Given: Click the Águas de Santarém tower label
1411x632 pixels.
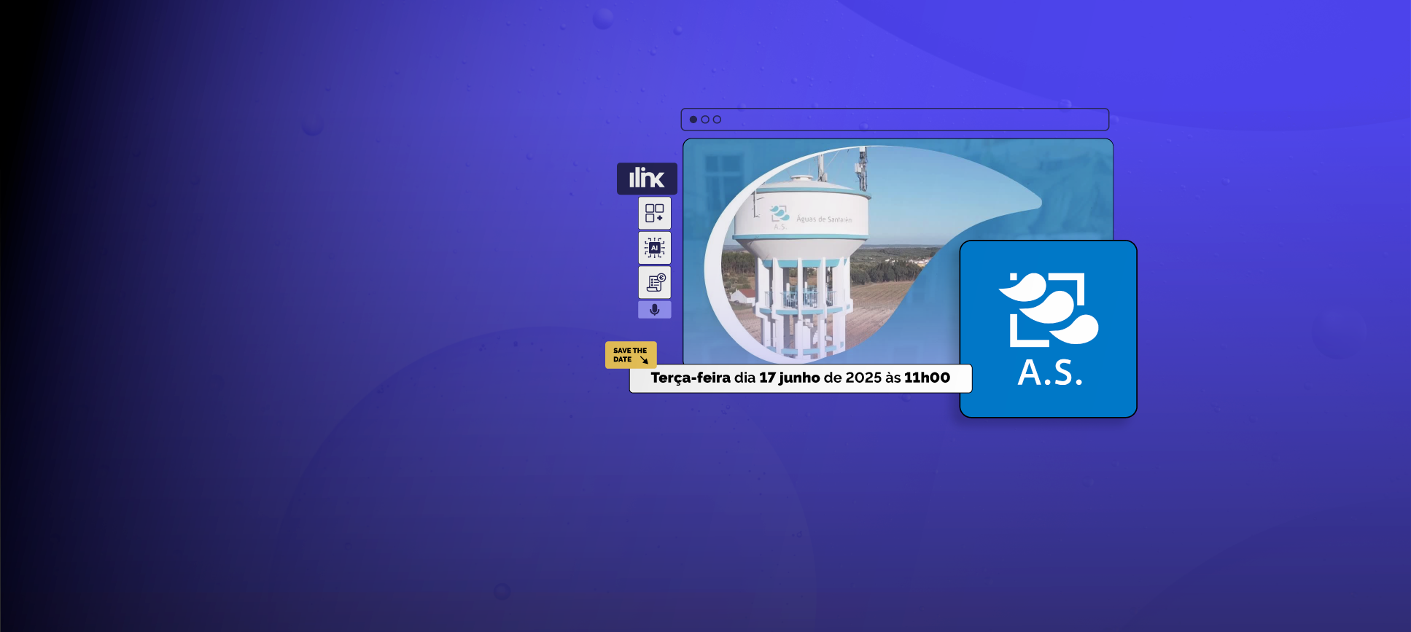Looking at the screenshot, I should [x=824, y=219].
